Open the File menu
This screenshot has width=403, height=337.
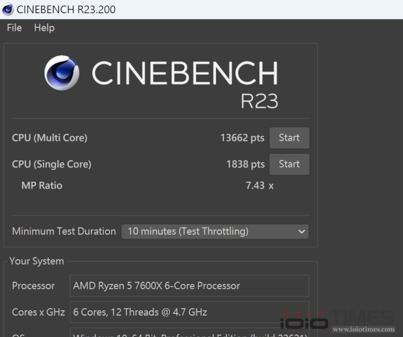(15, 28)
